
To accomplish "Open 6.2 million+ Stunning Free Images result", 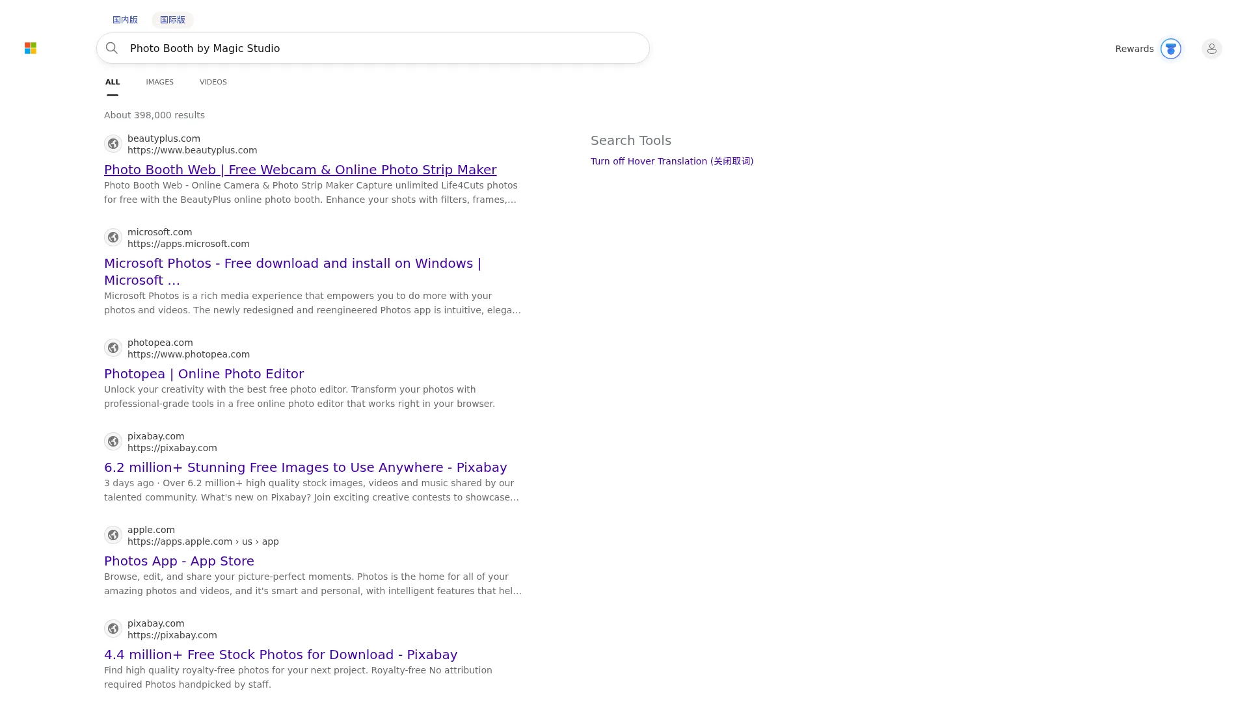I will click(305, 467).
